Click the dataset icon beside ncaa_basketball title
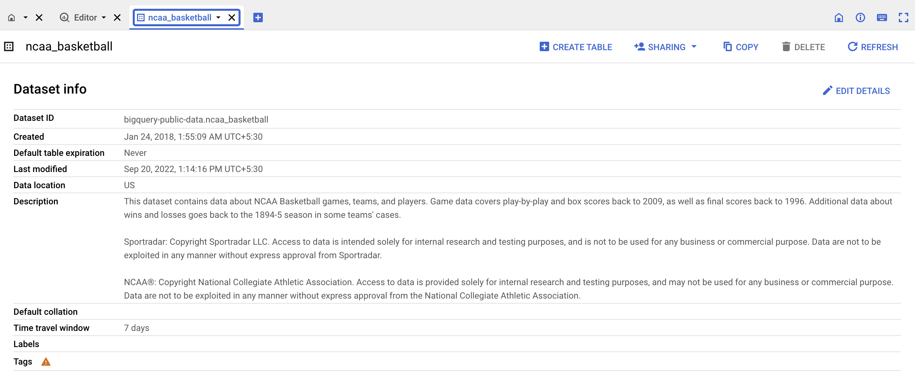Screen dimensions: 915x375 click(x=9, y=46)
